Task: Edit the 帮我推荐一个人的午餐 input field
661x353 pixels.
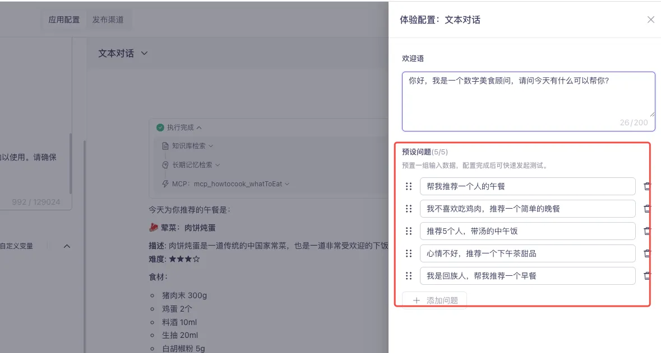Action: tap(528, 186)
